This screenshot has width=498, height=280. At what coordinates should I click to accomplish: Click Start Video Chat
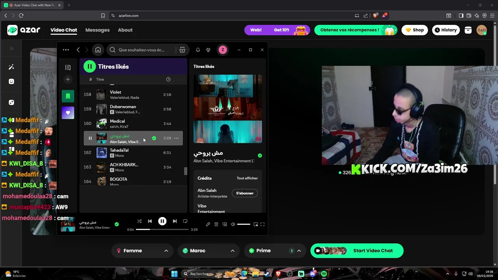[357, 250]
